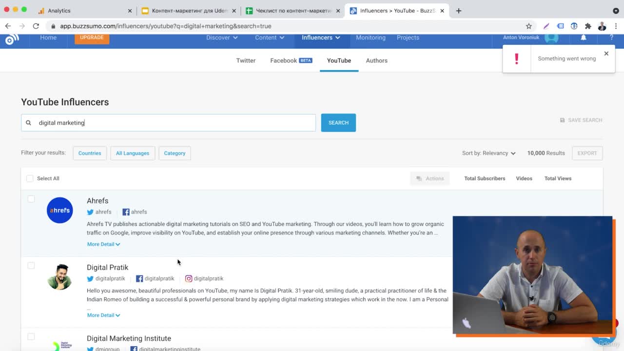Click the user account avatar icon

click(x=551, y=38)
